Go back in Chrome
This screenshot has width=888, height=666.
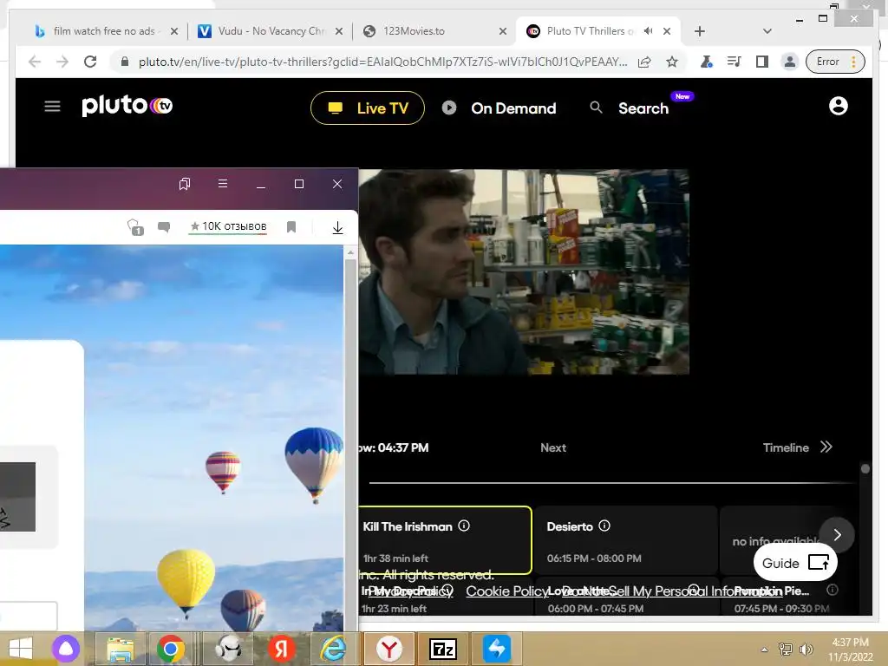(x=35, y=62)
